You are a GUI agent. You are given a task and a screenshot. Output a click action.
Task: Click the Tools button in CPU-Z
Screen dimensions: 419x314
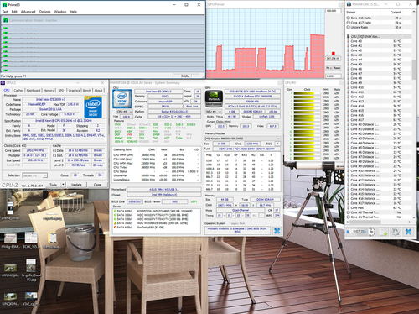pyautogui.click(x=53, y=185)
